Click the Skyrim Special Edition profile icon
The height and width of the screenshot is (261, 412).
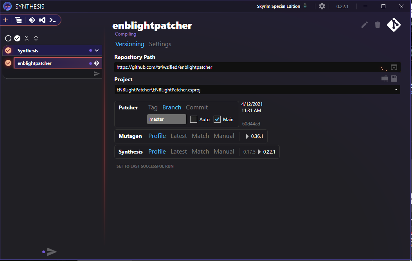point(305,6)
